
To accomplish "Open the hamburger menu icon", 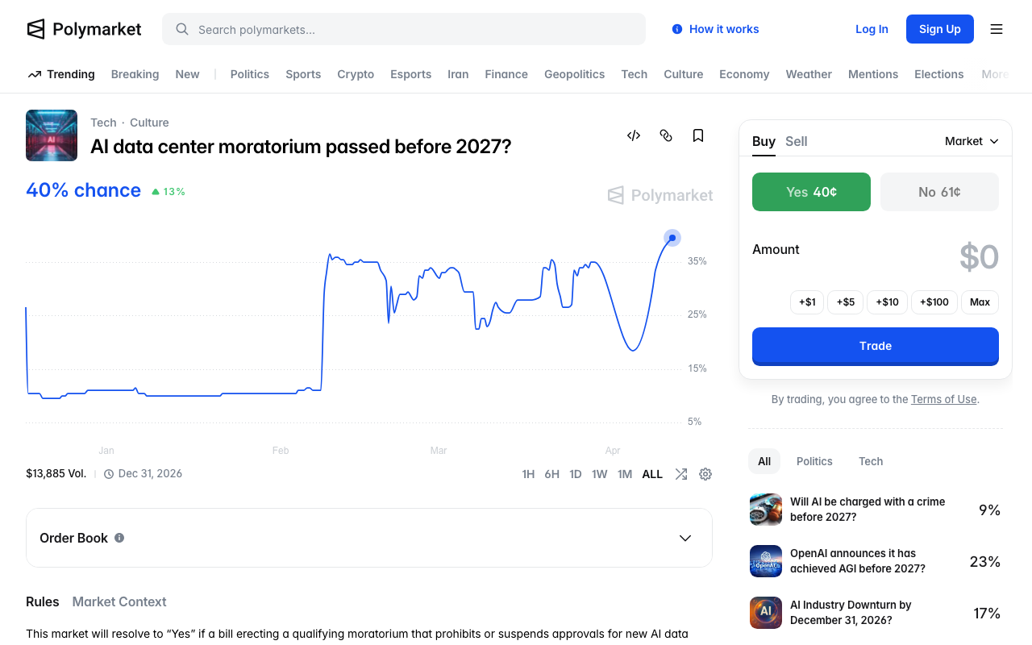I will (997, 29).
